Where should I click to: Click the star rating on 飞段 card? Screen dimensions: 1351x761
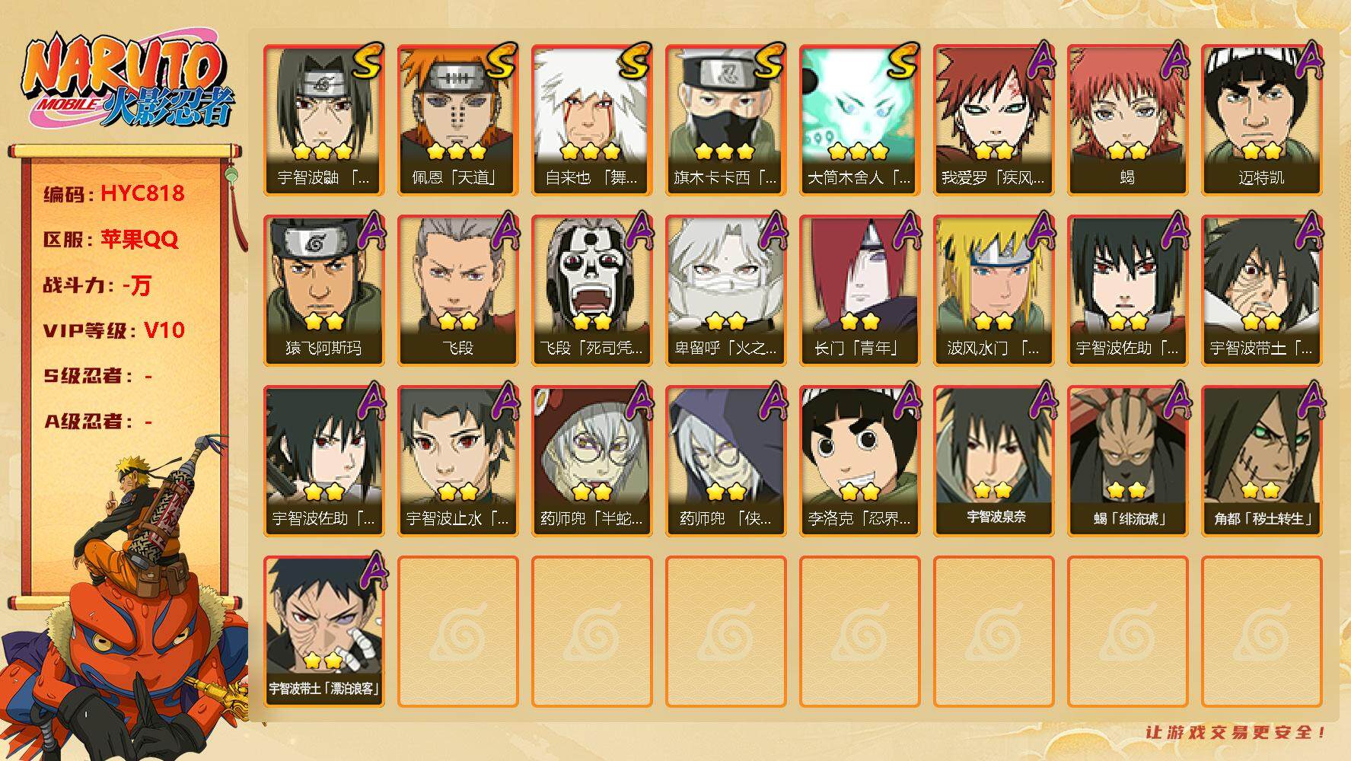[457, 321]
